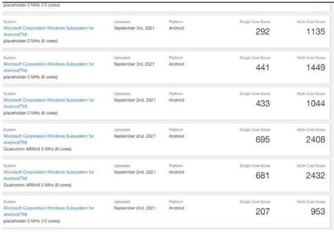Select the multi-core score 2408
Viewport: 334px width, 232px height.
pos(316,140)
